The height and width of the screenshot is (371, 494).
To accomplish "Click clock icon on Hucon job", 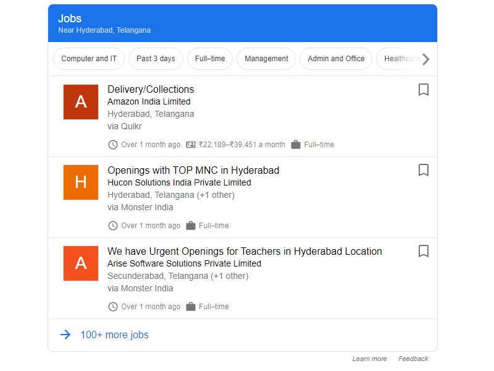I will click(113, 226).
